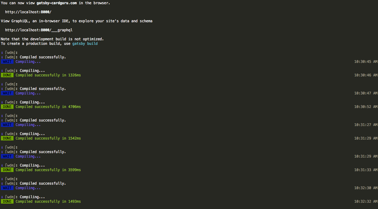Click 'Compiled successfully in 3599ms' message

(48, 169)
